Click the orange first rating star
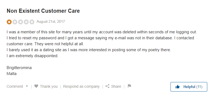This screenshot has width=214, height=101. (x=9, y=22)
